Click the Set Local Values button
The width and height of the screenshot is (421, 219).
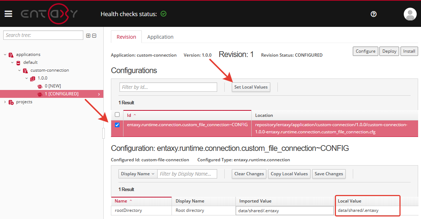[251, 87]
